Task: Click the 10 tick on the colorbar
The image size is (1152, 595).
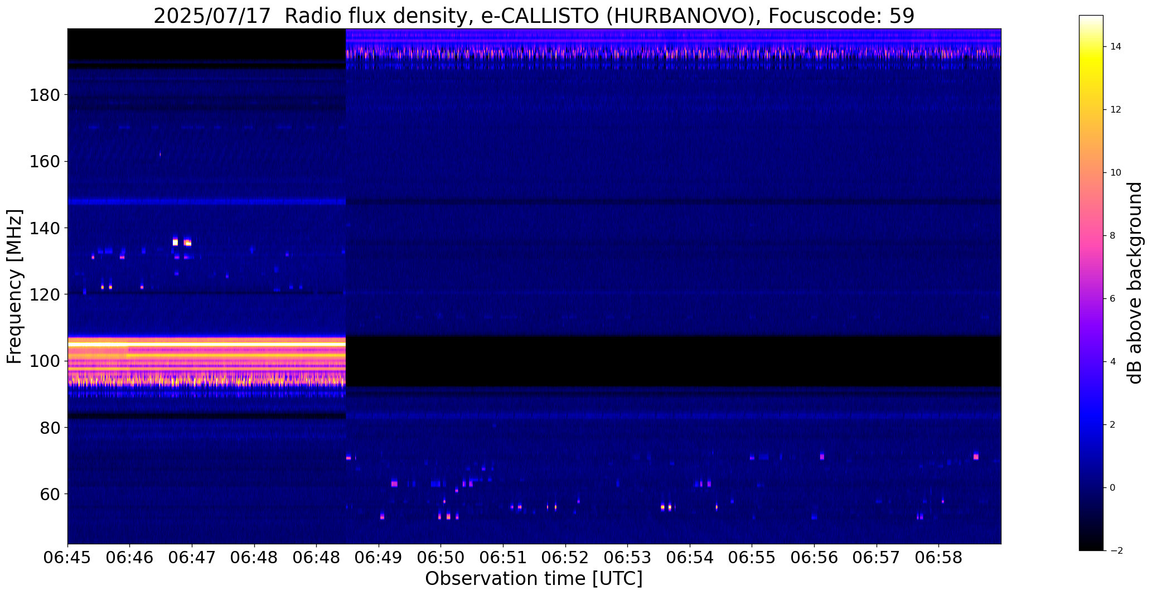Action: tap(1116, 173)
